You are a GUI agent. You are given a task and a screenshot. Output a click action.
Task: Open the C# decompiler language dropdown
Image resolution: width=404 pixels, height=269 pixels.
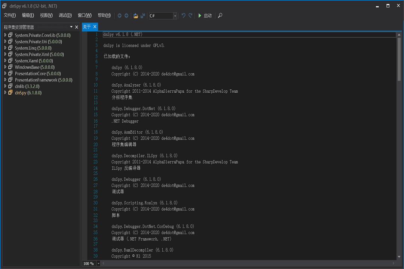[175, 16]
